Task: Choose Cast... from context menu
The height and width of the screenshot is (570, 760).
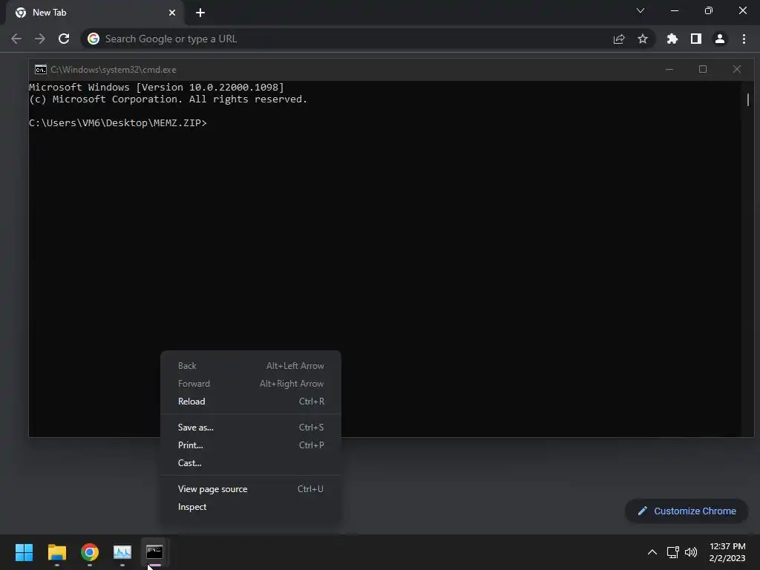Action: pos(251,463)
